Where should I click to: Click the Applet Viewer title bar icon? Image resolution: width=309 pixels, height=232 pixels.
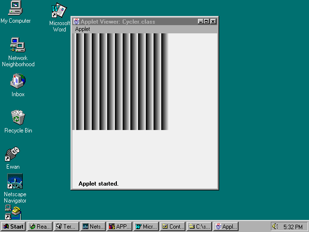coord(76,21)
